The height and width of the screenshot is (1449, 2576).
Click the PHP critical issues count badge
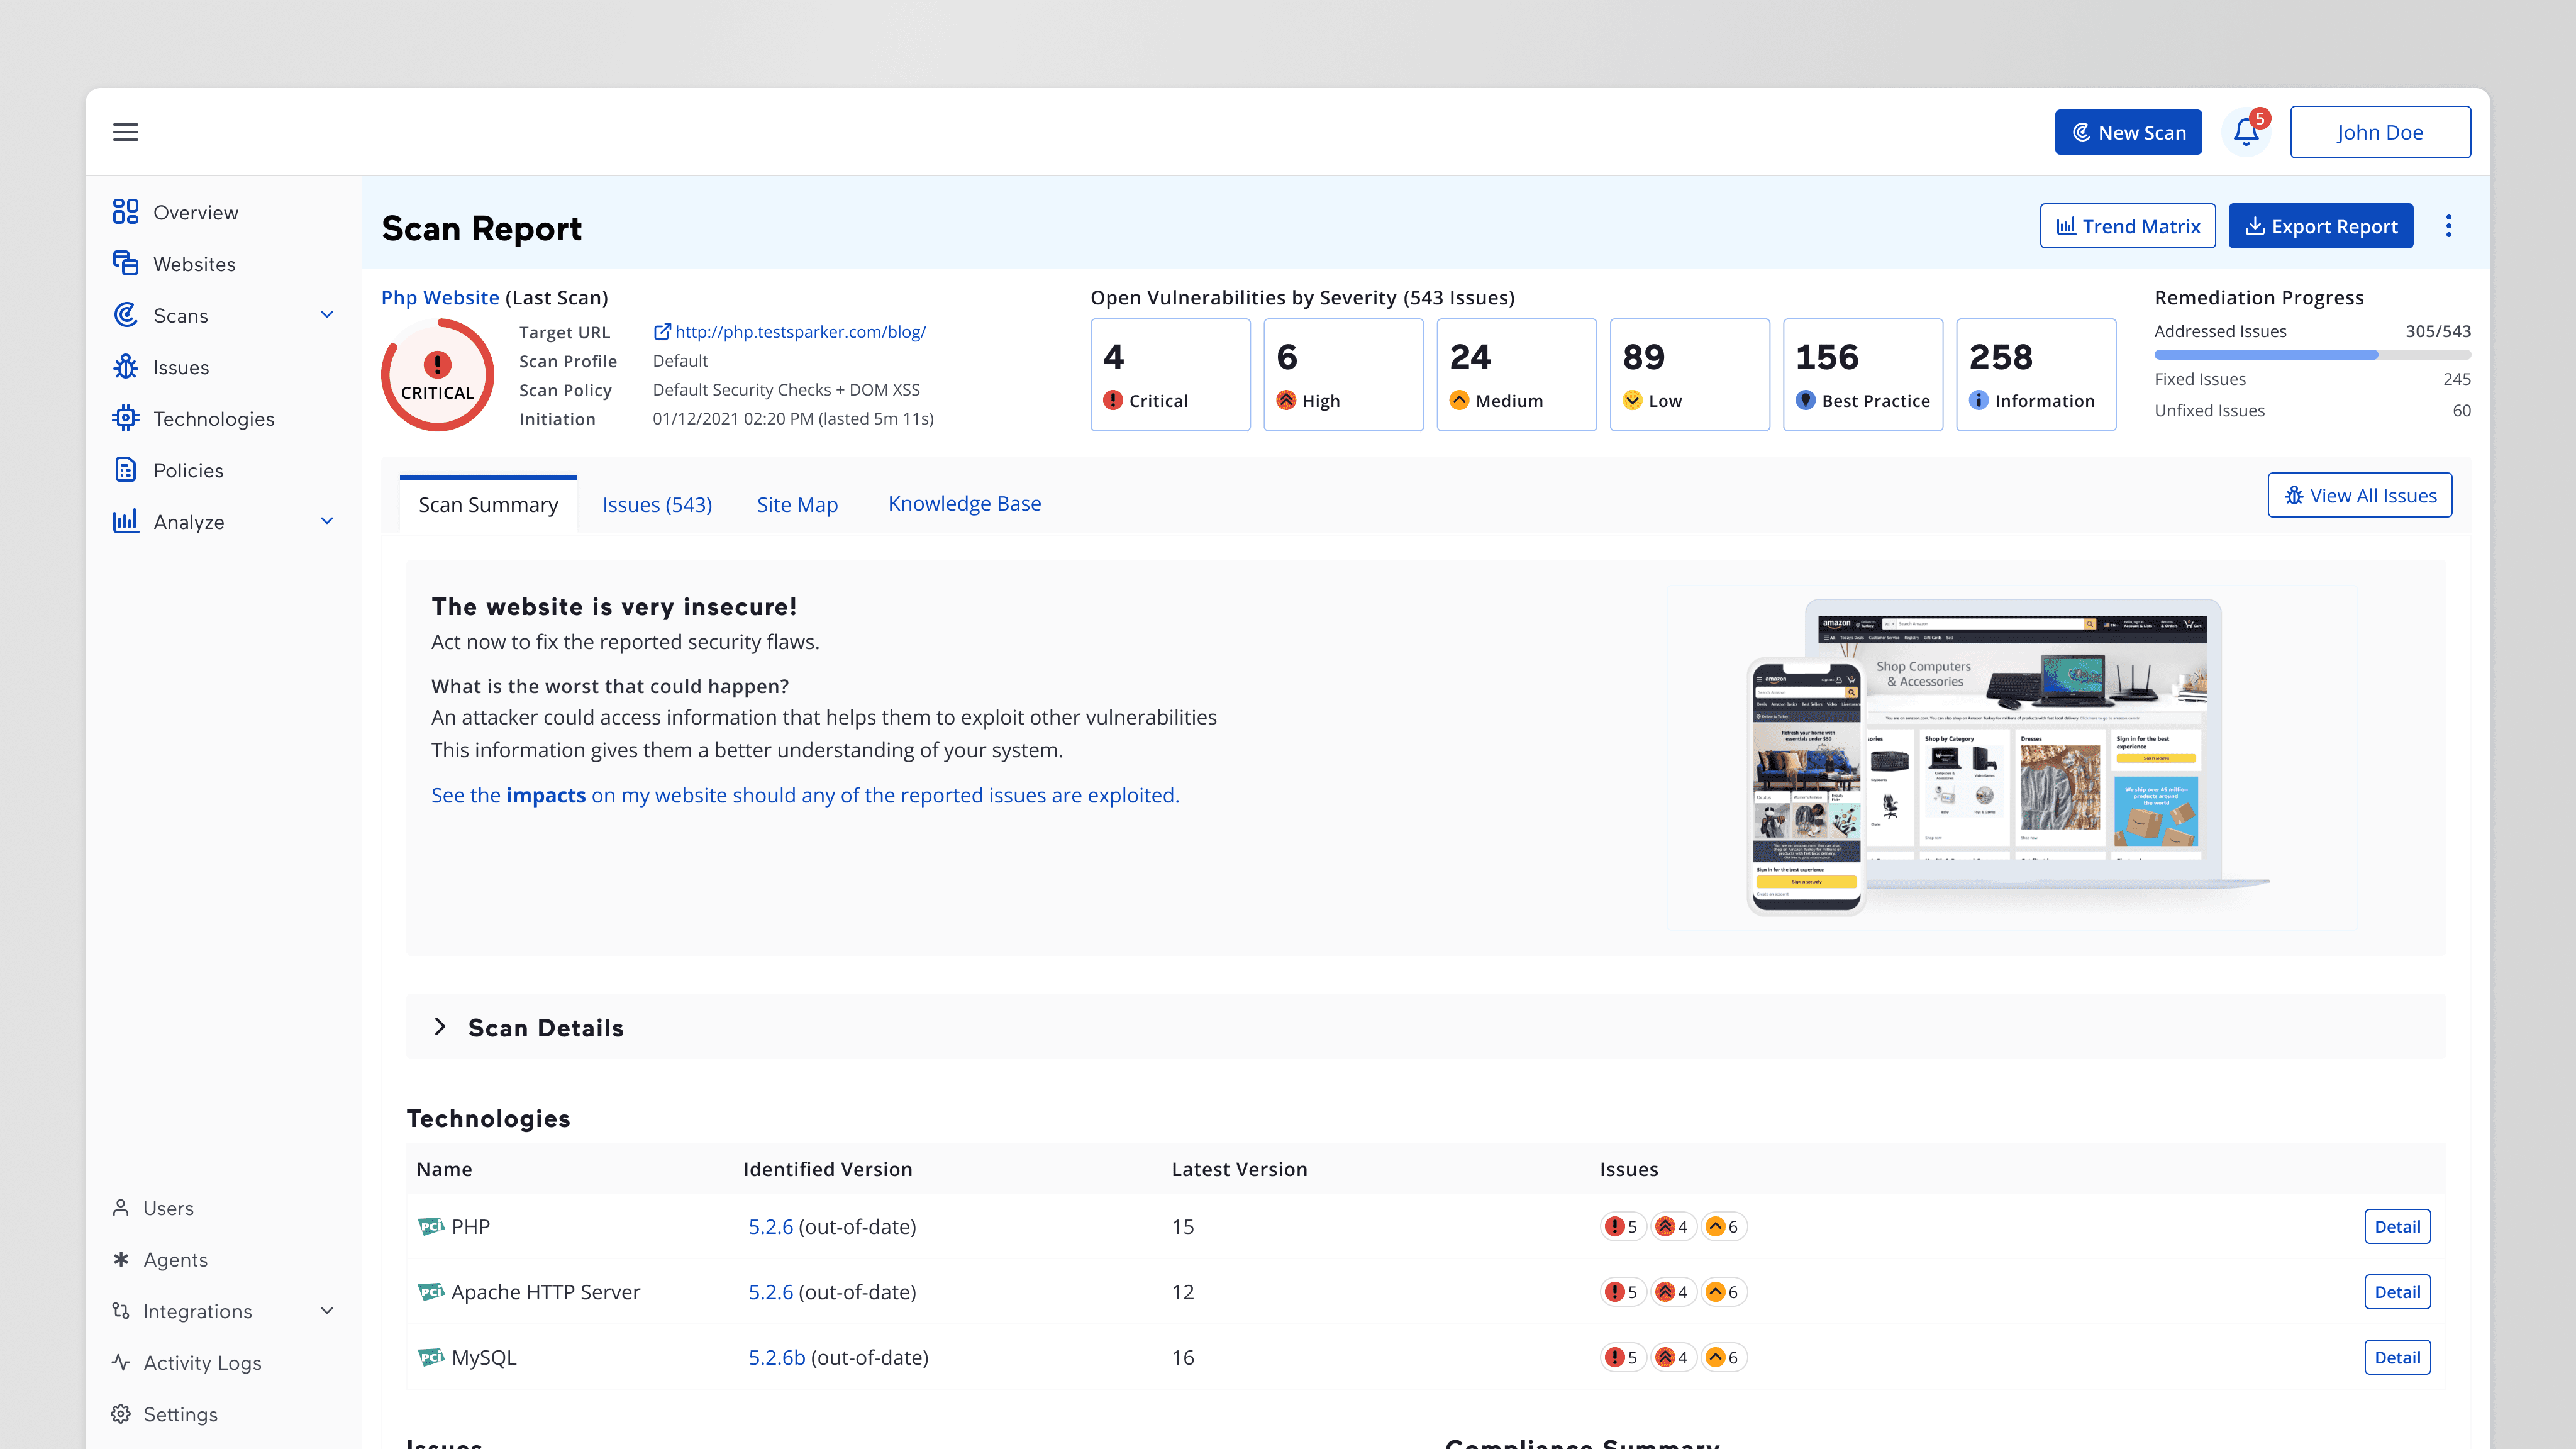pyautogui.click(x=1622, y=1226)
